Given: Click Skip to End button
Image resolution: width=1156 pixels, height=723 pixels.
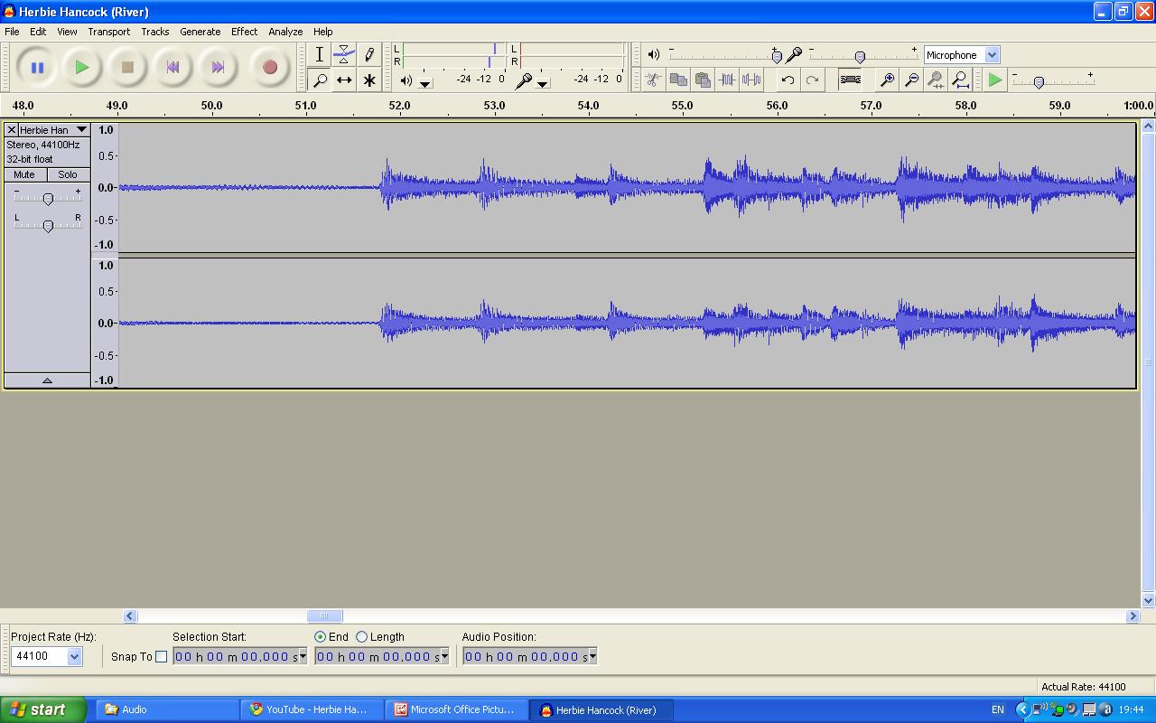Looking at the screenshot, I should pyautogui.click(x=218, y=67).
